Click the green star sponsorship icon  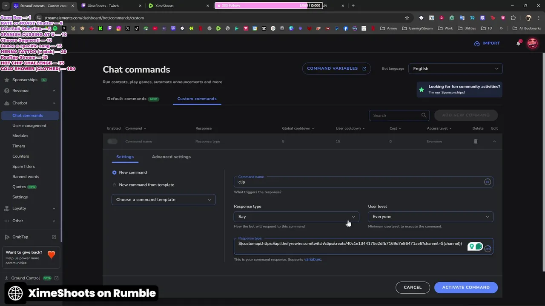(422, 90)
